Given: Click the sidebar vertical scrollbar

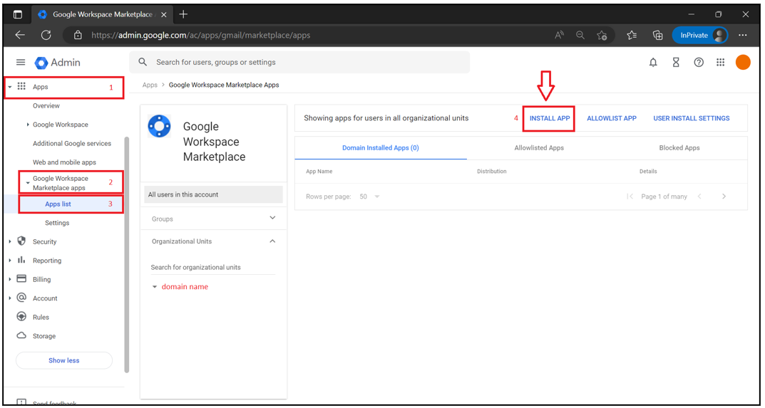Looking at the screenshot, I should point(128,254).
